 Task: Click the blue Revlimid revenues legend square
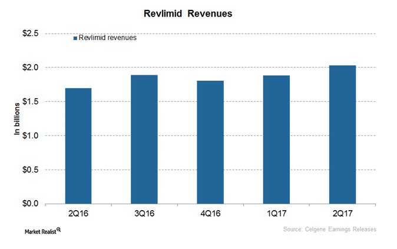(74, 39)
